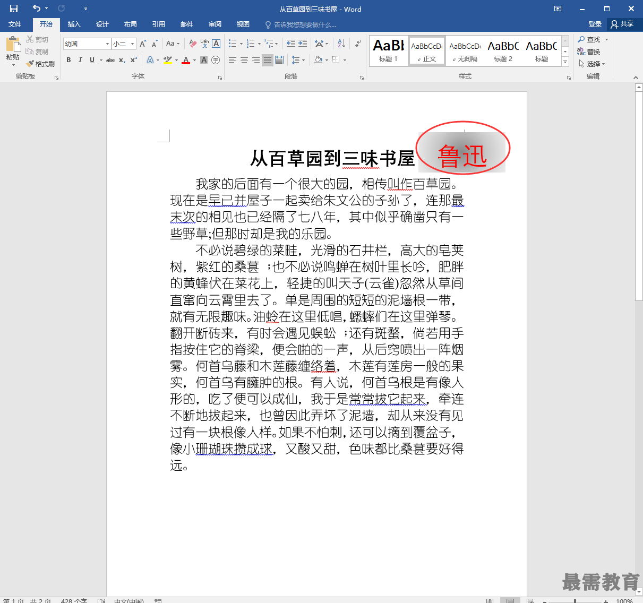Increase paragraph indent
643x603 pixels.
point(302,44)
